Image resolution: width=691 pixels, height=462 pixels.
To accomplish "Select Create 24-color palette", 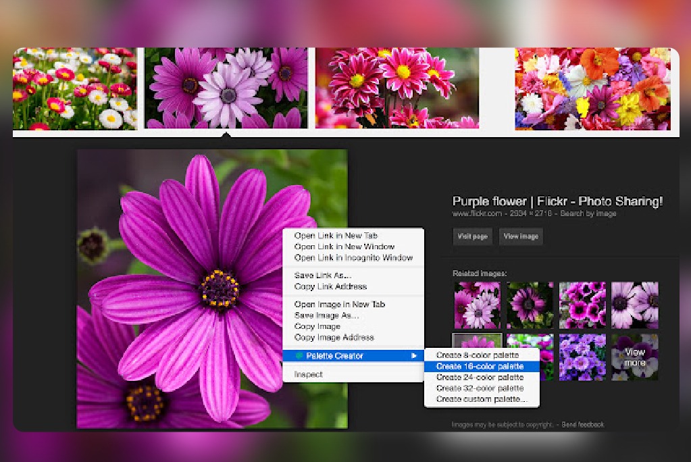I will 482,378.
